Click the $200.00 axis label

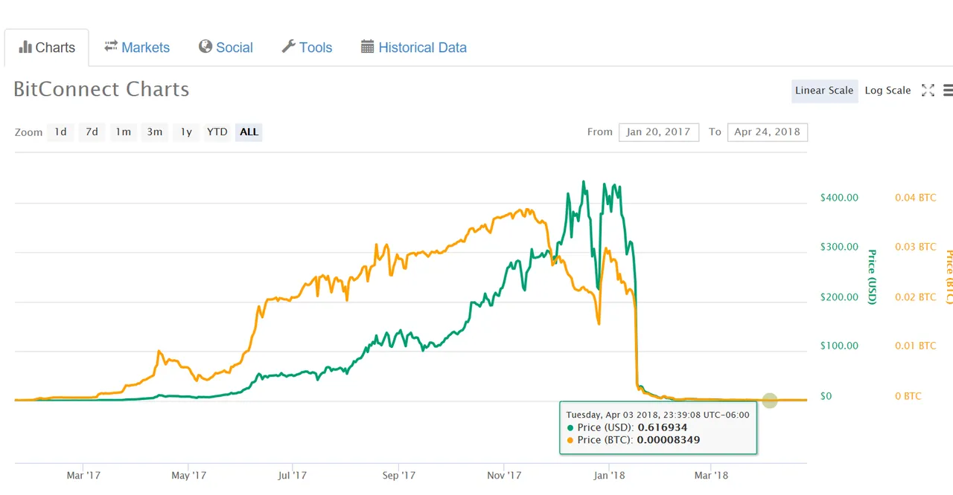coord(839,297)
